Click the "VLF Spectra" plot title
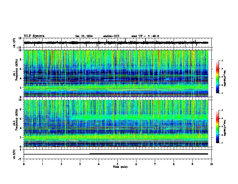 tap(34, 36)
